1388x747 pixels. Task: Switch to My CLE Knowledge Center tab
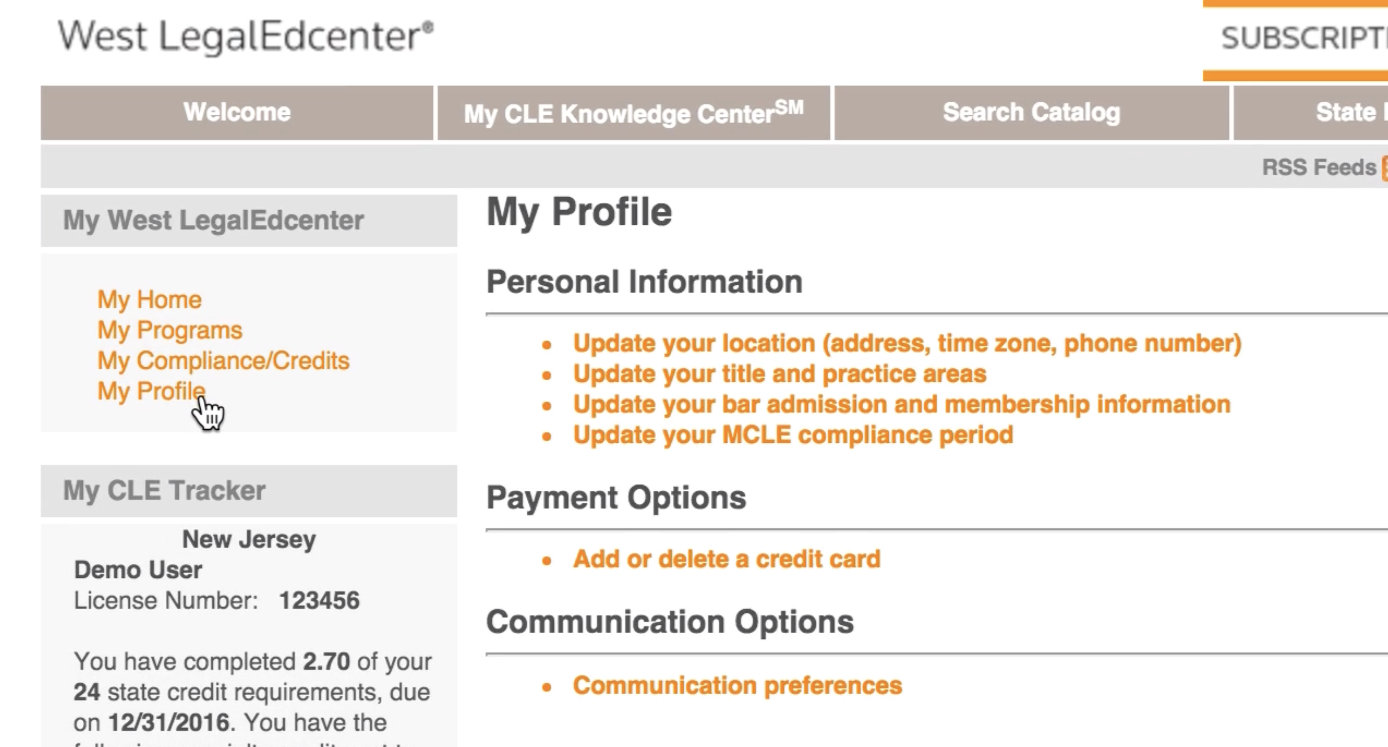tap(633, 112)
